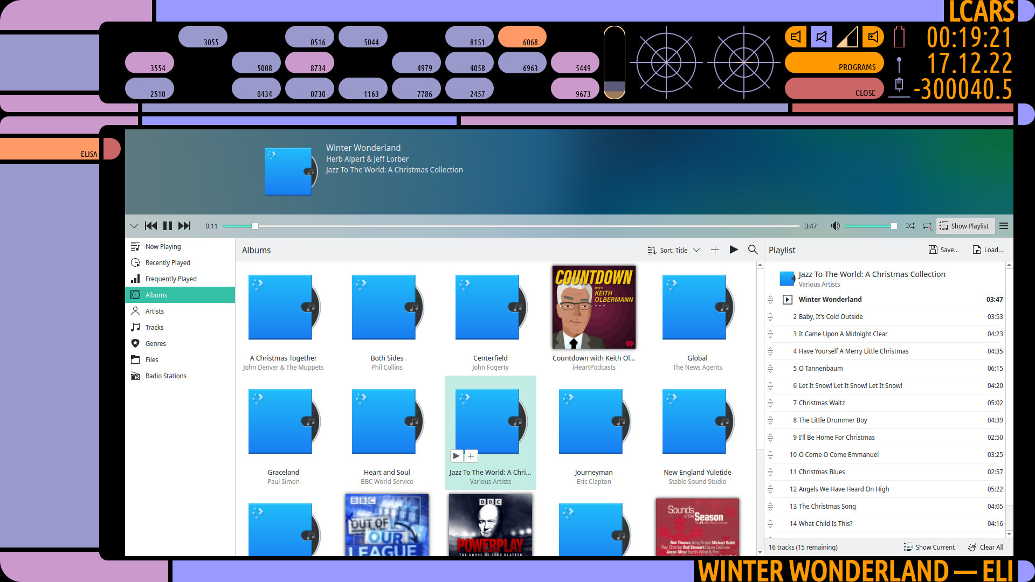Play all albums from the header

(734, 250)
